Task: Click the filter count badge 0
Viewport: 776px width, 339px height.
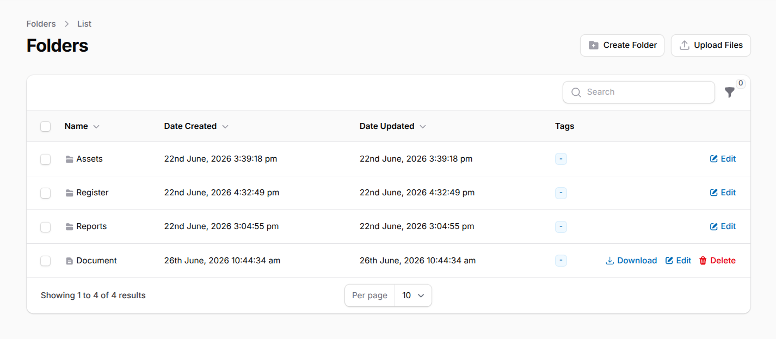Action: (x=741, y=83)
